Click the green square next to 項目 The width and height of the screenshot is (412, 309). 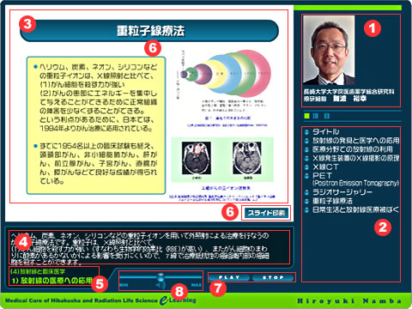pos(307,116)
